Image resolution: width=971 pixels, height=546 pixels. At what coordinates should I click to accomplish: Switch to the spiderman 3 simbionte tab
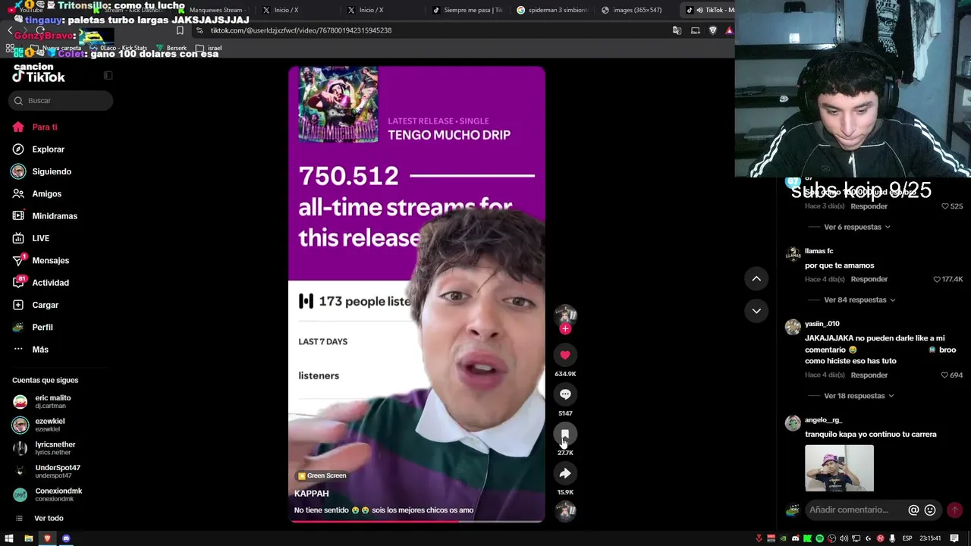552,10
